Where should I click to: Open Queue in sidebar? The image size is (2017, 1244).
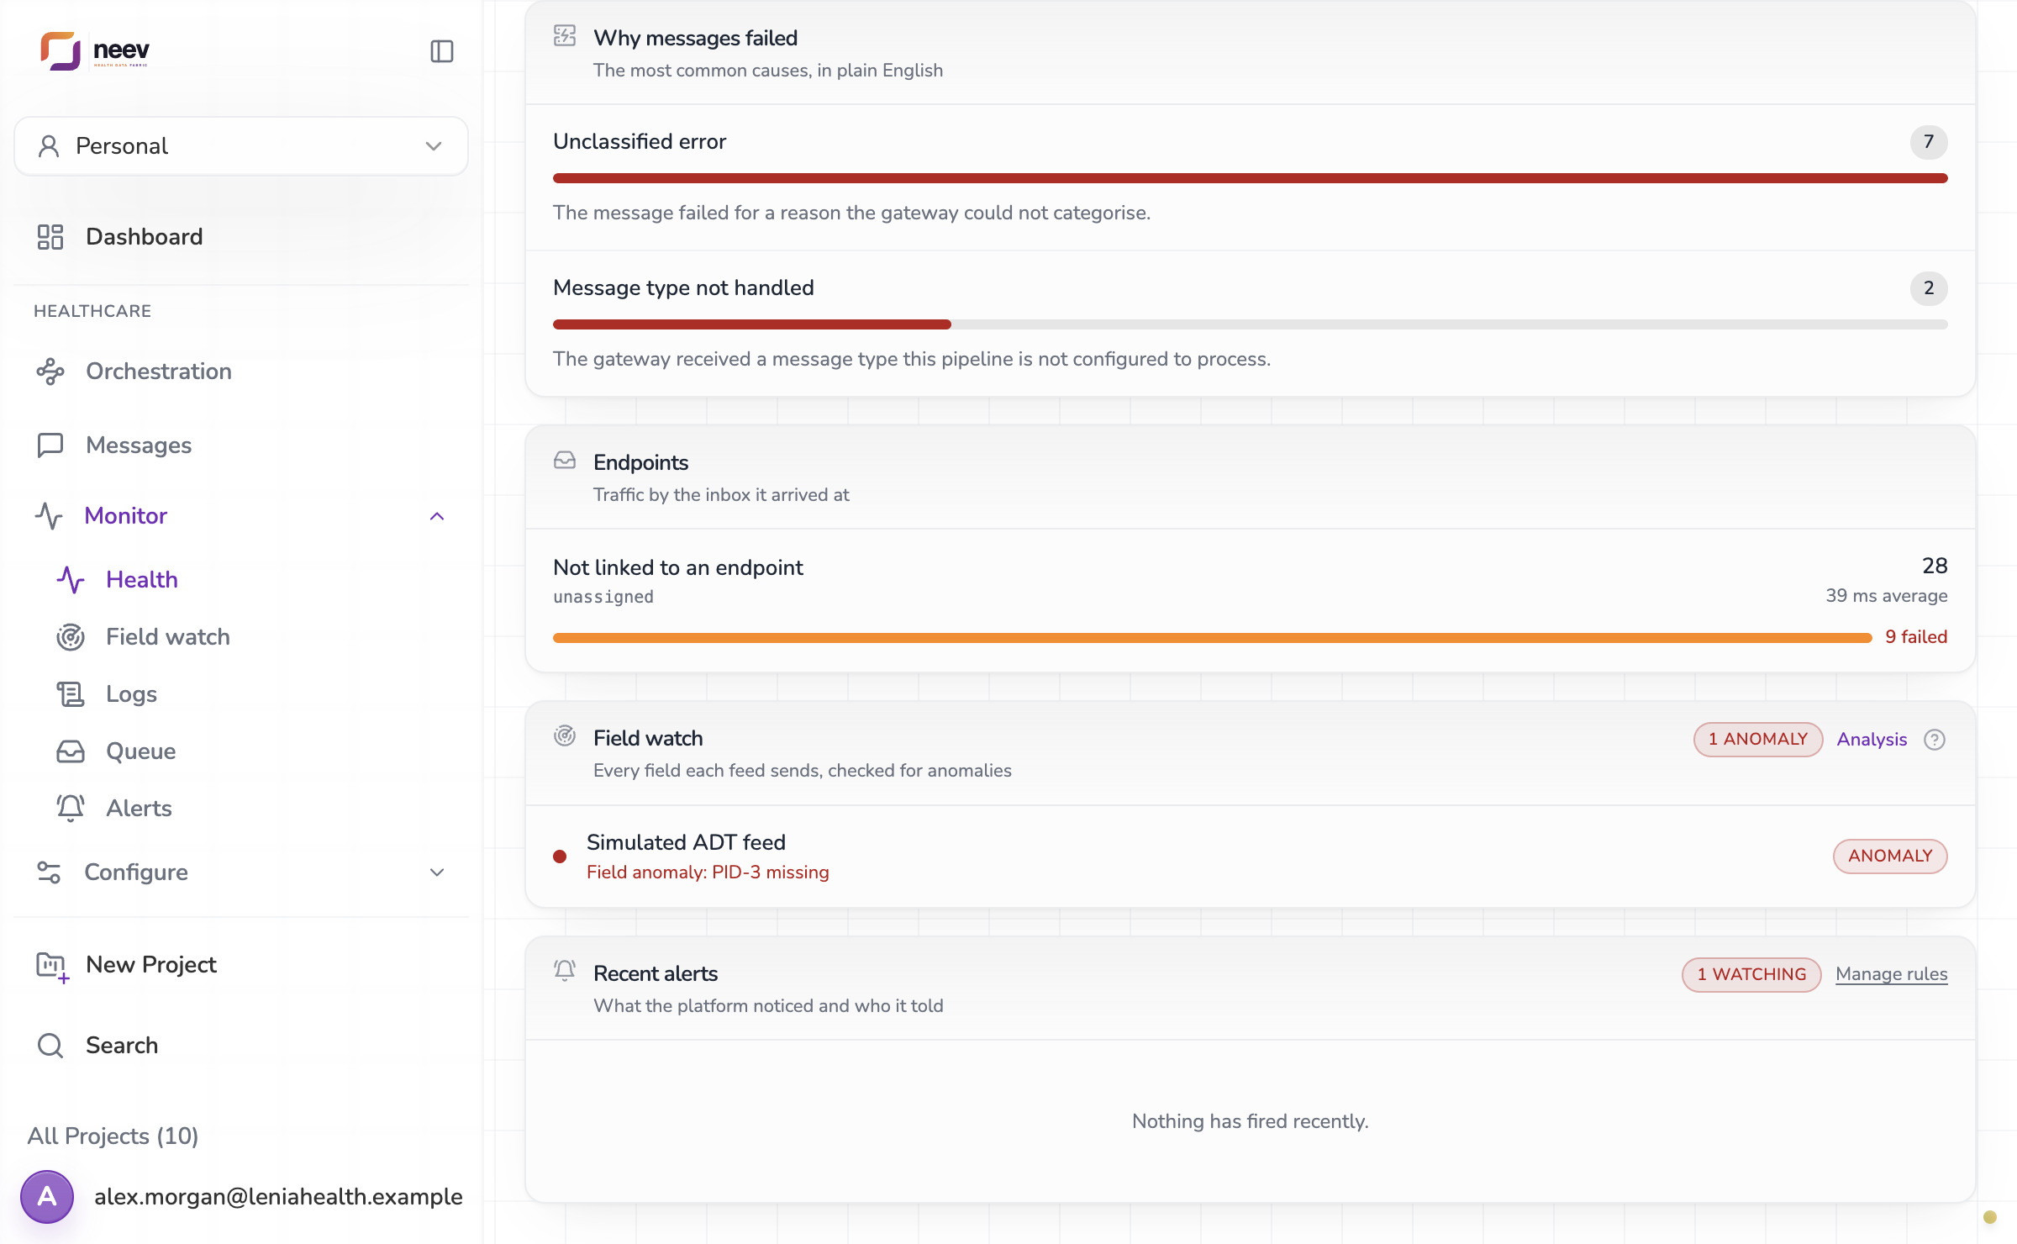[141, 751]
